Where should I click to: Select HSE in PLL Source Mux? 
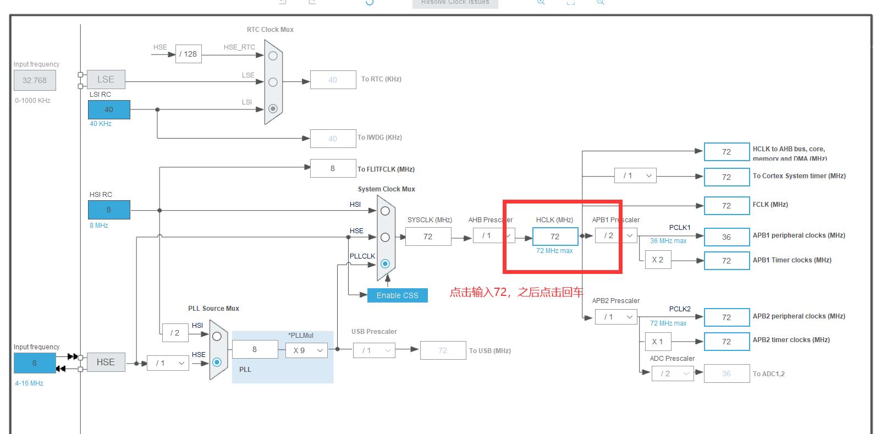pyautogui.click(x=217, y=362)
